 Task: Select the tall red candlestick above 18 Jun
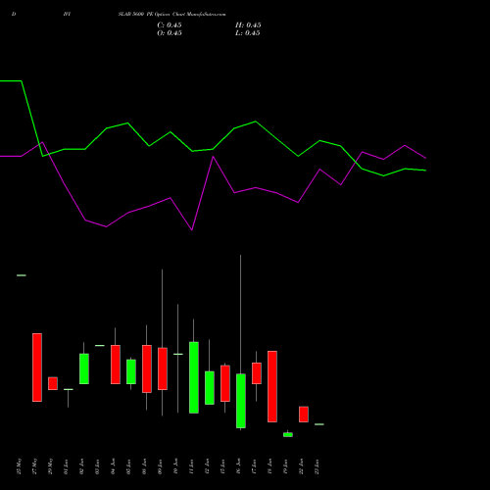coord(272,386)
